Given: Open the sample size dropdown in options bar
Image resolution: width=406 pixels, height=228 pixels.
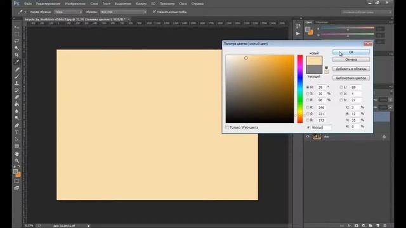Looking at the screenshot, I should pos(68,12).
